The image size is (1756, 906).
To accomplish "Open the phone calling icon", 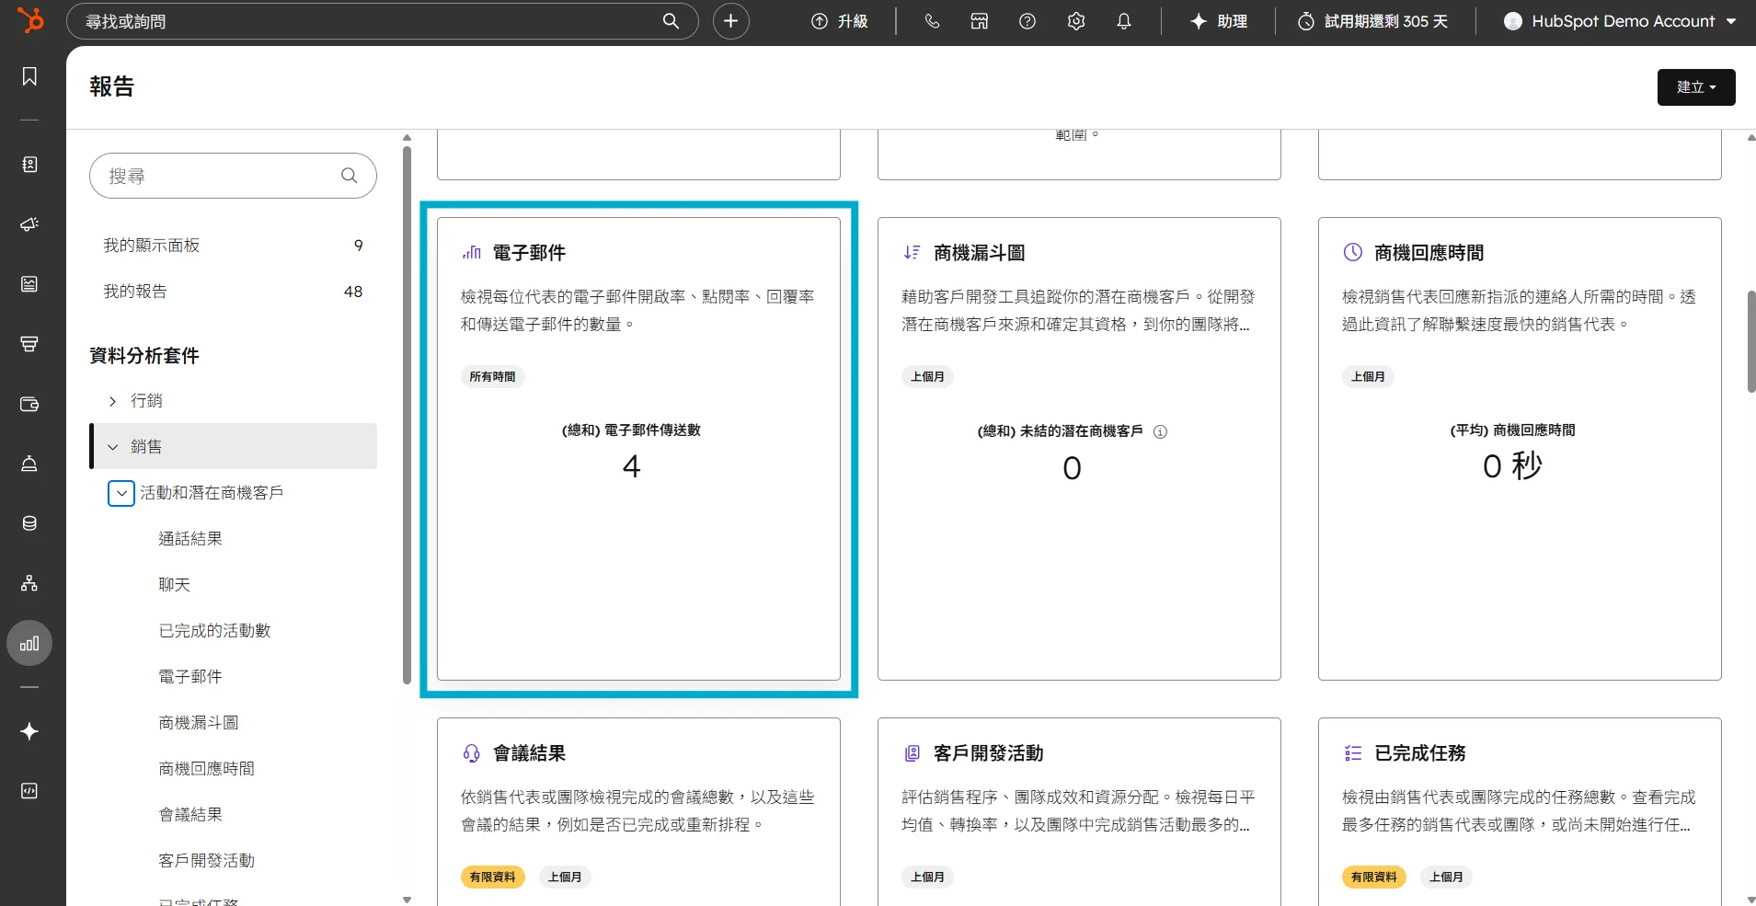I will (x=932, y=21).
